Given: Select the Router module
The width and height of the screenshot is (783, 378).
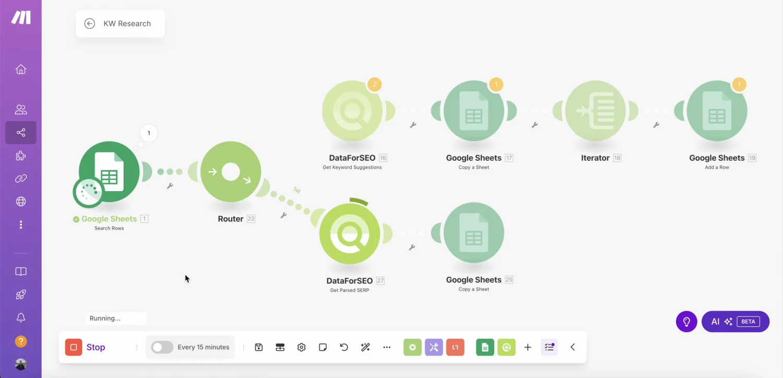Looking at the screenshot, I should [x=231, y=172].
